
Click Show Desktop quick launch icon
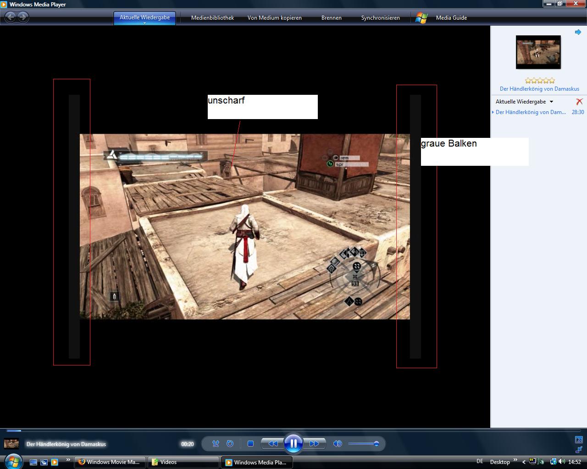[33, 462]
